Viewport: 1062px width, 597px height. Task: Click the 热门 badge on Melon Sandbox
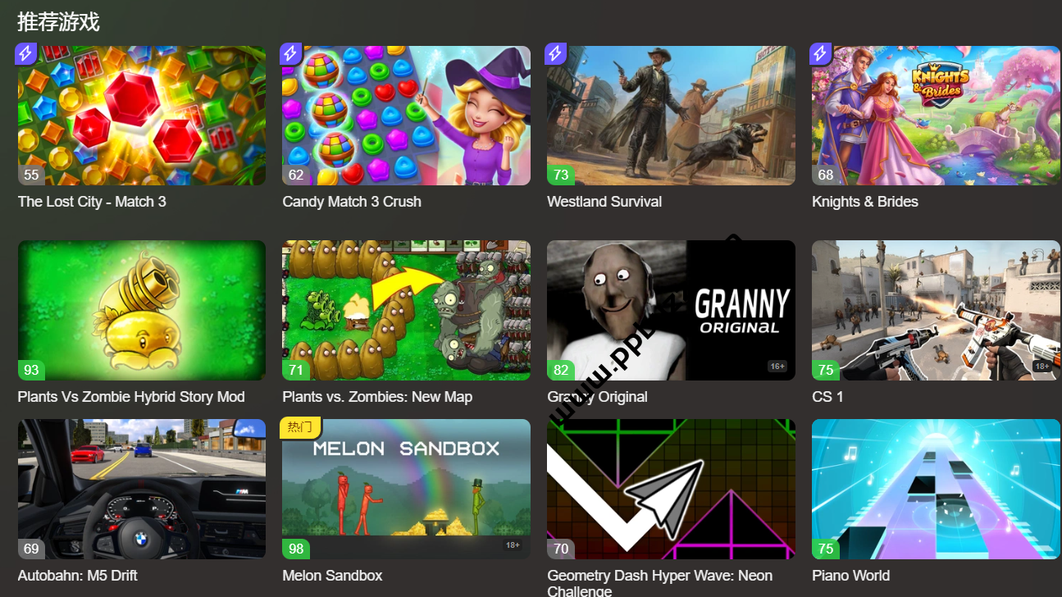[x=301, y=426]
